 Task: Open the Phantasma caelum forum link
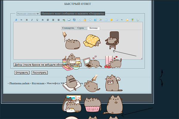click(x=19, y=83)
